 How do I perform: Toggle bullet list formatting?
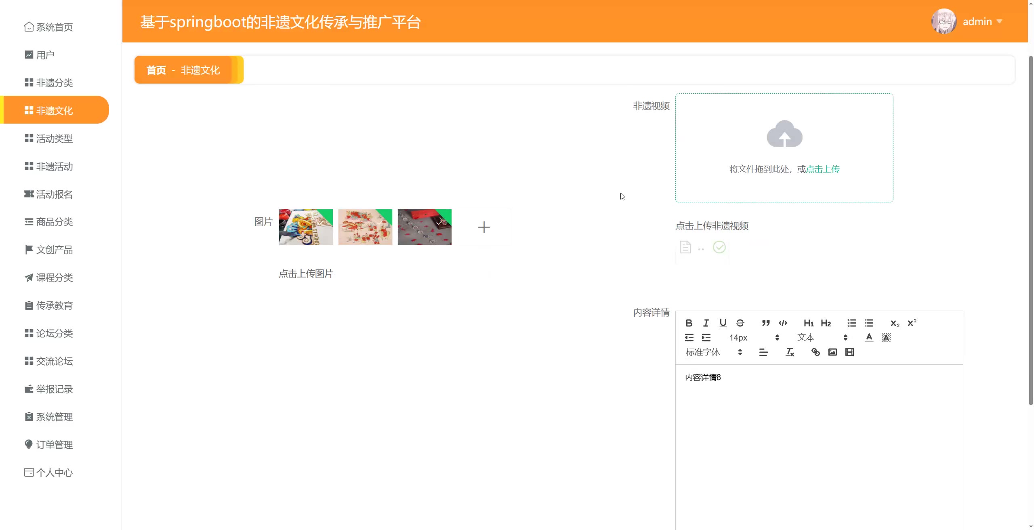869,323
